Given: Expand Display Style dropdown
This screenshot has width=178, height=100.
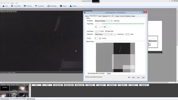Looking at the screenshot, I should [104, 34].
